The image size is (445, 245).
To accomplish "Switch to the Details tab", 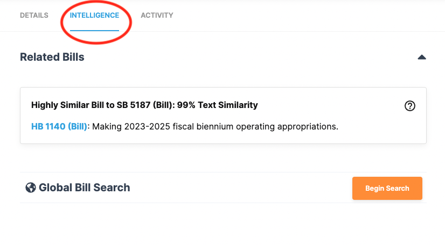I will 34,16.
